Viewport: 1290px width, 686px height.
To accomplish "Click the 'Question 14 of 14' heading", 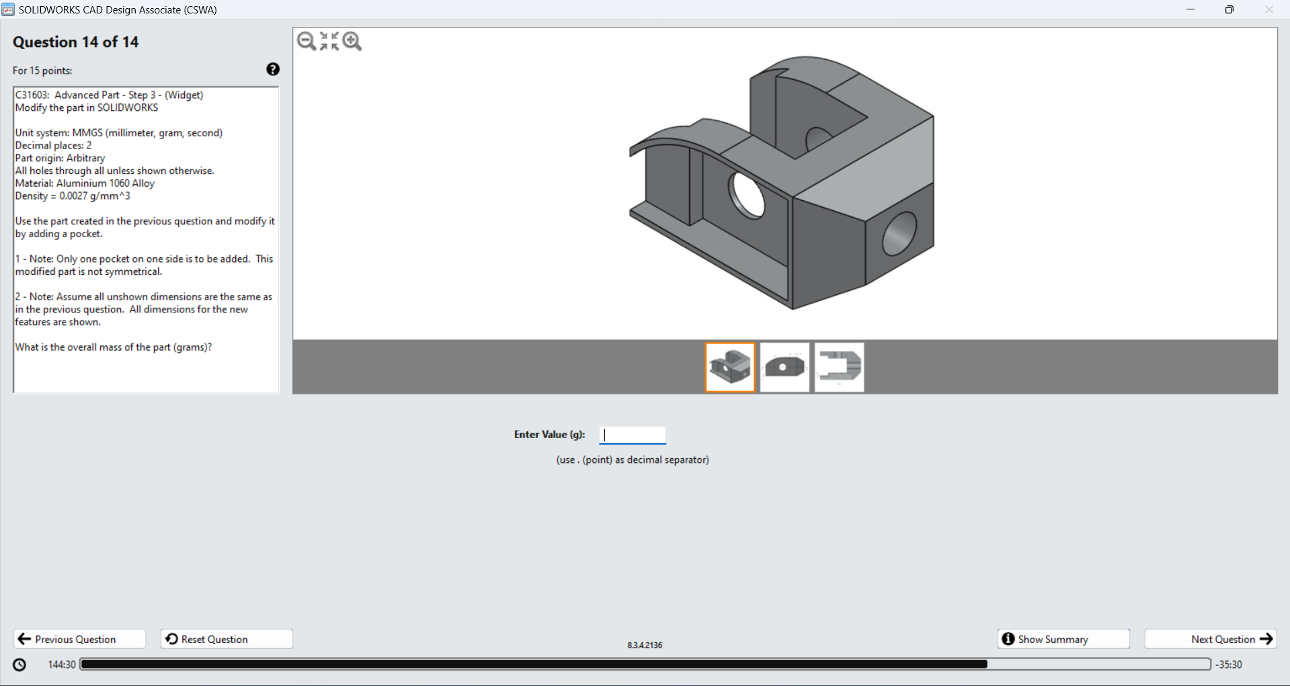I will 76,42.
